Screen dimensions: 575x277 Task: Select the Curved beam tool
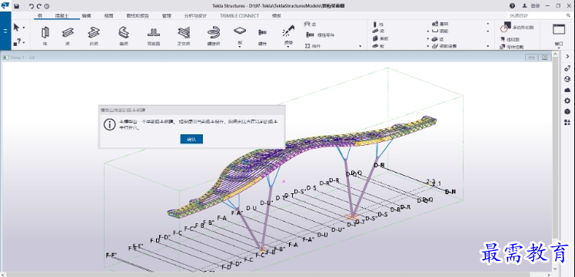pyautogui.click(x=124, y=35)
